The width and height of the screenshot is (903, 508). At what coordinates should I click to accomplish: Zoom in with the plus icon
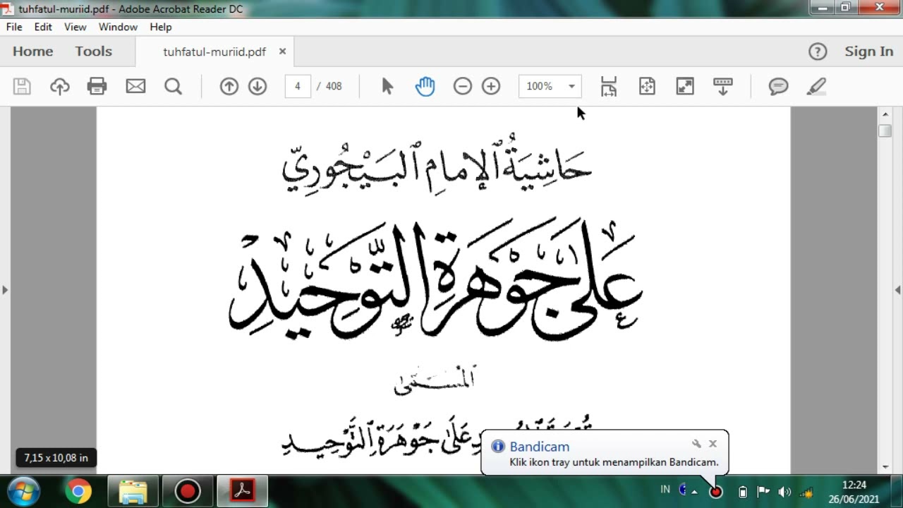[491, 86]
